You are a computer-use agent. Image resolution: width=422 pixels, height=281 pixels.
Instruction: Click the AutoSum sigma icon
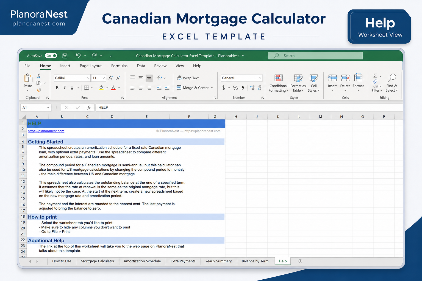point(375,76)
